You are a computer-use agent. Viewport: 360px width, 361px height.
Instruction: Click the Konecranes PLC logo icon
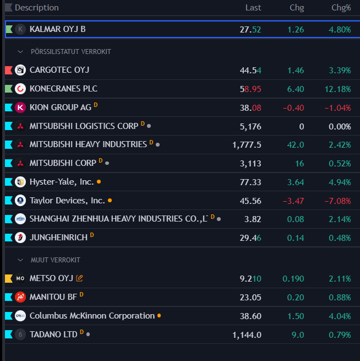point(20,89)
